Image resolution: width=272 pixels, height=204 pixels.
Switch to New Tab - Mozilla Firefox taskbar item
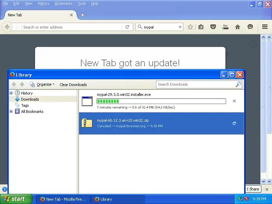click(x=63, y=199)
